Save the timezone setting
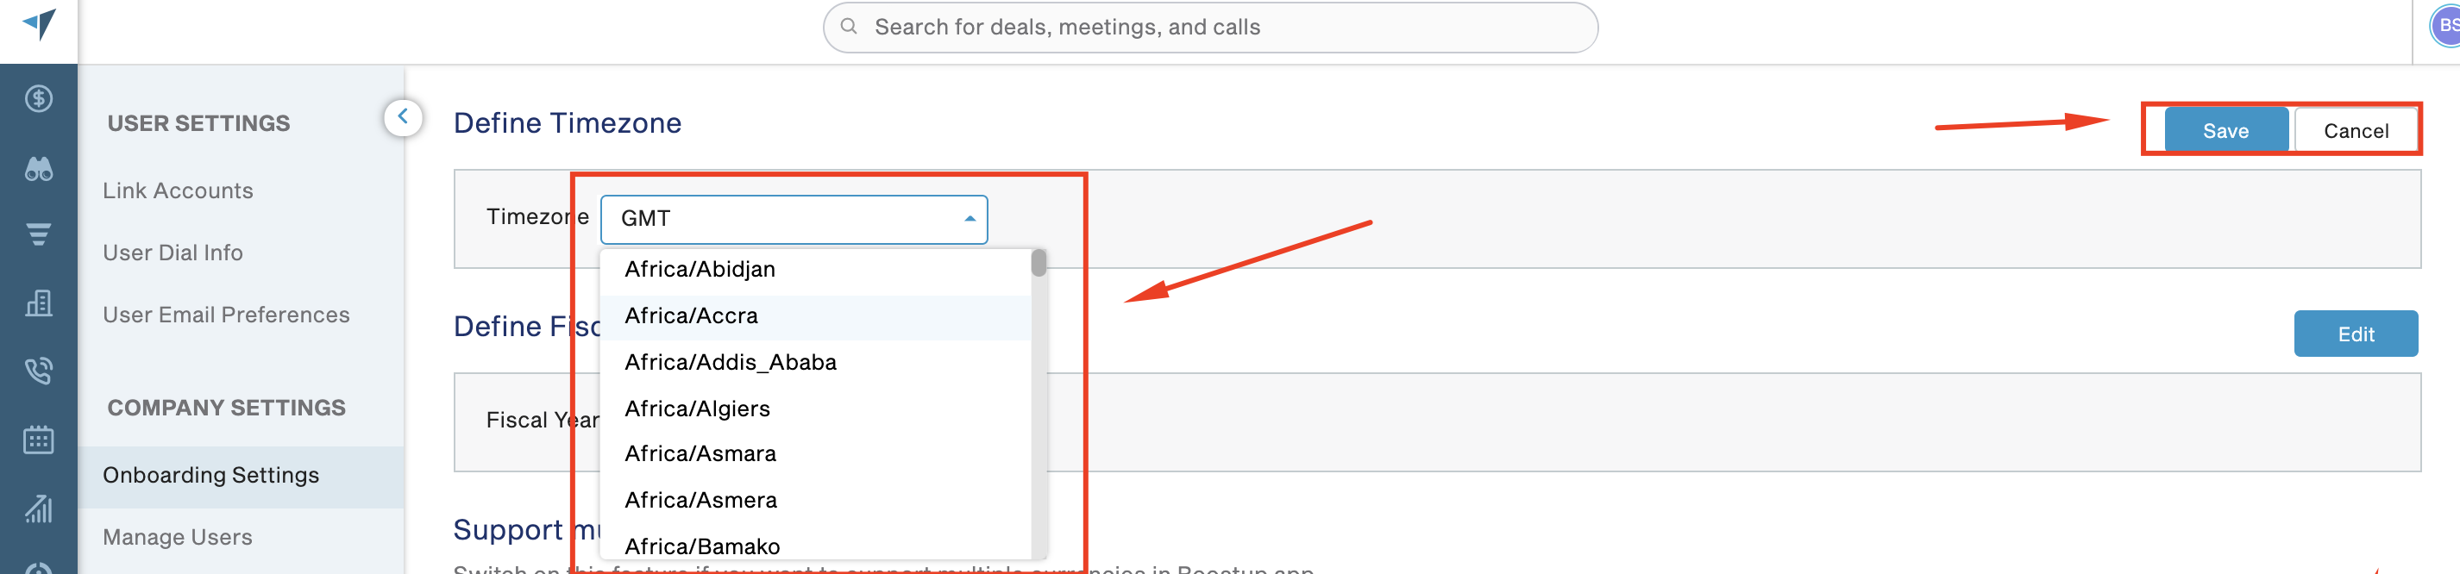The image size is (2460, 574). tap(2225, 131)
